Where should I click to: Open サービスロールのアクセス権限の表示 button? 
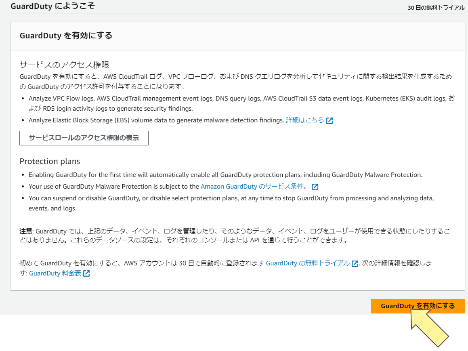(x=84, y=138)
